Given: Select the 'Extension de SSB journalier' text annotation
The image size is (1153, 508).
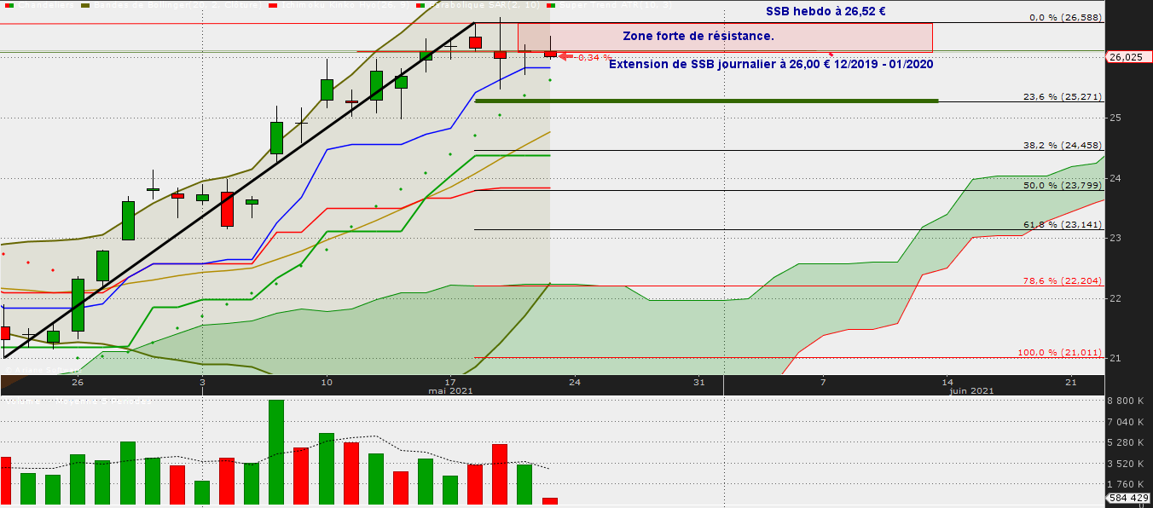Looking at the screenshot, I should coord(771,65).
